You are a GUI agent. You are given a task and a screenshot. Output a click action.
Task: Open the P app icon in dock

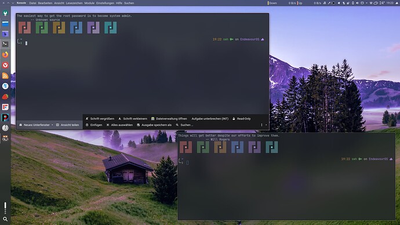[5, 117]
